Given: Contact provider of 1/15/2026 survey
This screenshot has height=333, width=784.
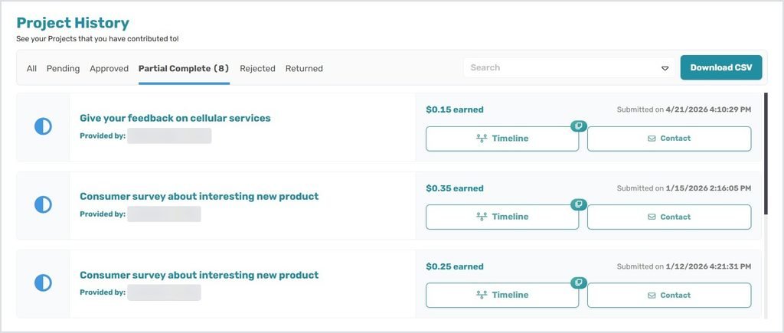Looking at the screenshot, I should tap(669, 217).
